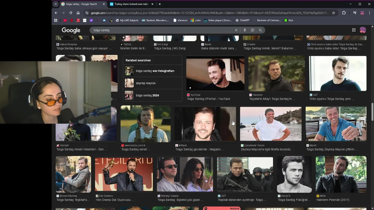The width and height of the screenshot is (374, 210).
Task: Open Student, Allocate+ bookmark
Action: pos(155,20)
